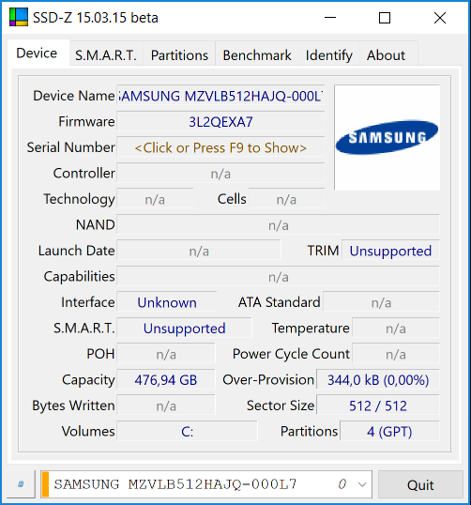Click the ATA Standard n/a field
This screenshot has width=471, height=505.
click(381, 302)
